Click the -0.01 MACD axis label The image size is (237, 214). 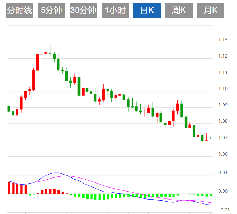click(224, 210)
